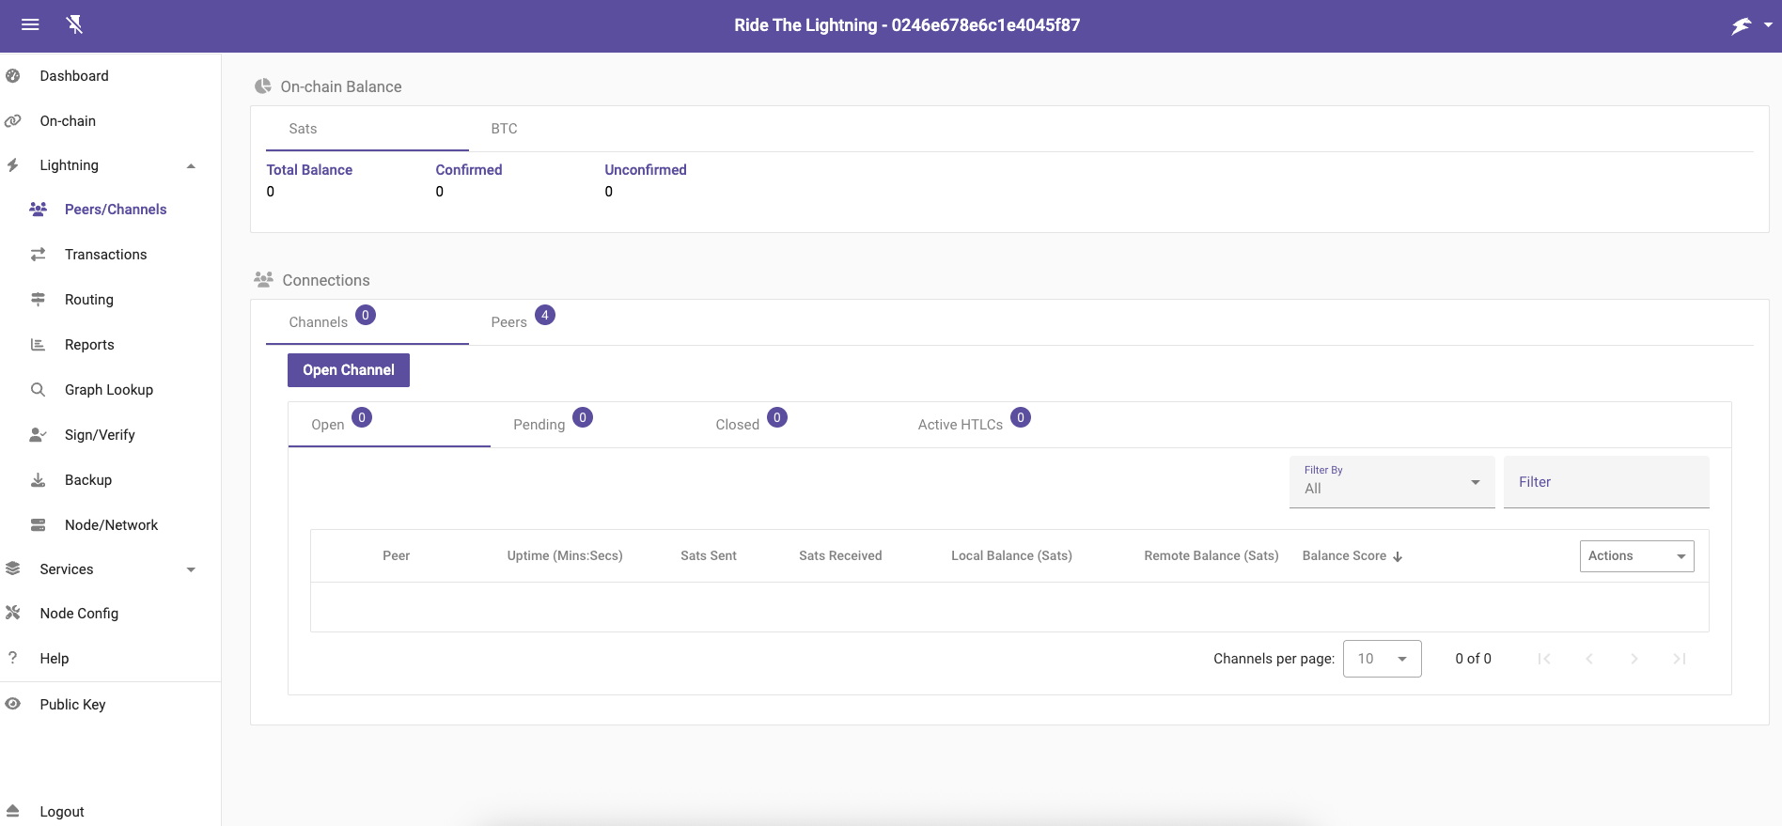Expand the Services menu section
This screenshot has height=826, width=1782.
(191, 569)
